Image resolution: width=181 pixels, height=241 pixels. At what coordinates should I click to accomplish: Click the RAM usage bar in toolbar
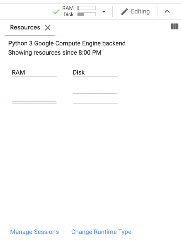(87, 8)
